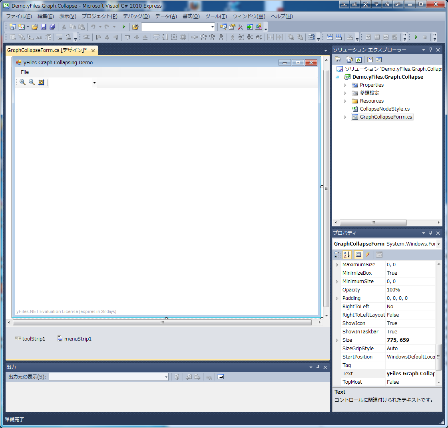The image size is (448, 428).
Task: Open the 編集(E) menu
Action: (46, 16)
